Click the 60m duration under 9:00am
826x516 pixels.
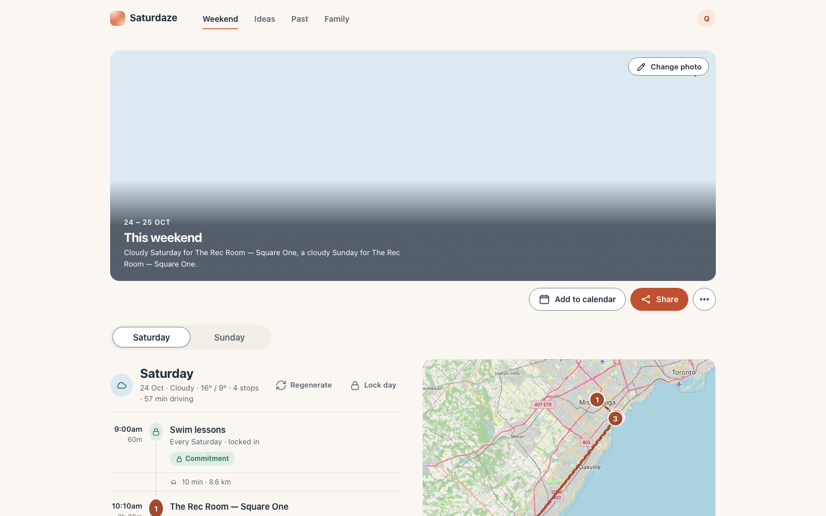tap(135, 440)
